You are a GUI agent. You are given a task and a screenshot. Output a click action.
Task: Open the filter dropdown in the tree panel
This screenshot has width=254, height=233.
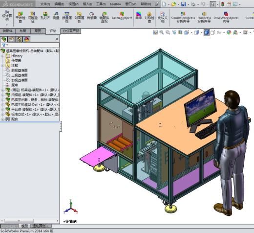click(5, 45)
